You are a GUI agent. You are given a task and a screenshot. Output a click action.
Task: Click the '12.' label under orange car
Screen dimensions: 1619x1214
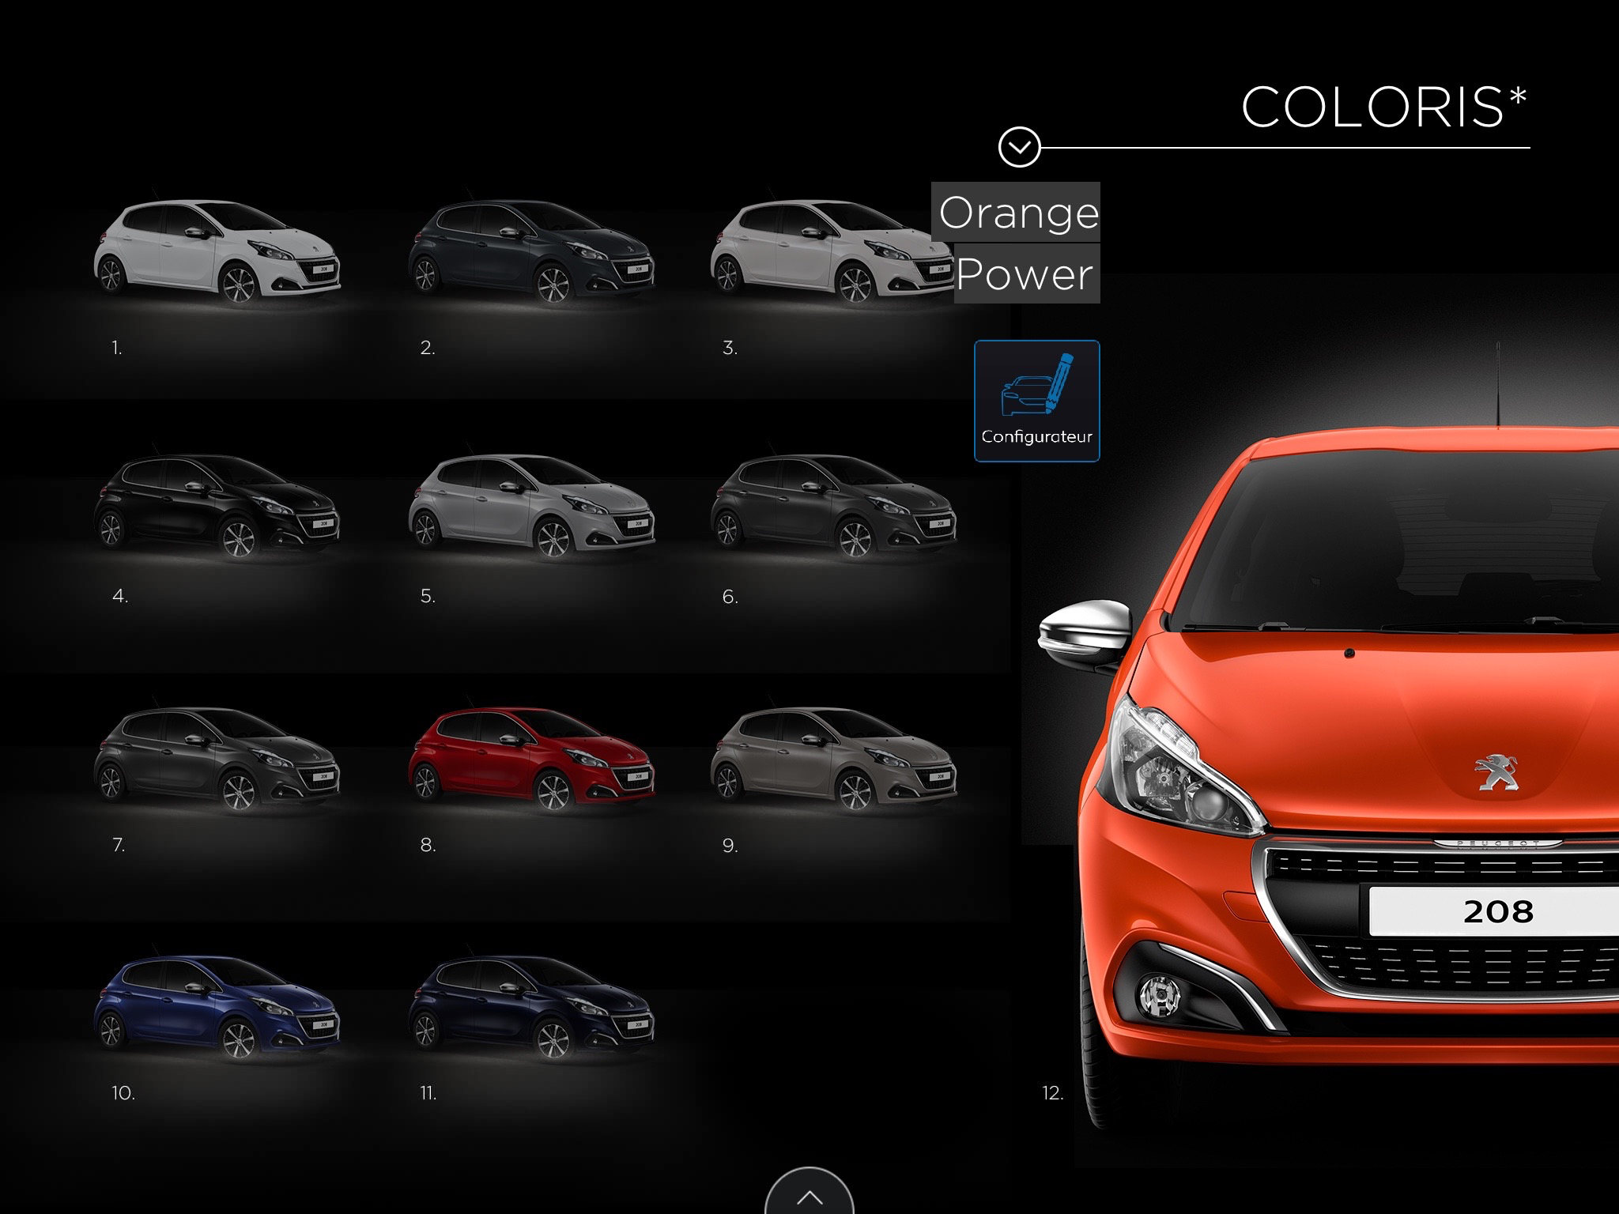point(1052,1093)
